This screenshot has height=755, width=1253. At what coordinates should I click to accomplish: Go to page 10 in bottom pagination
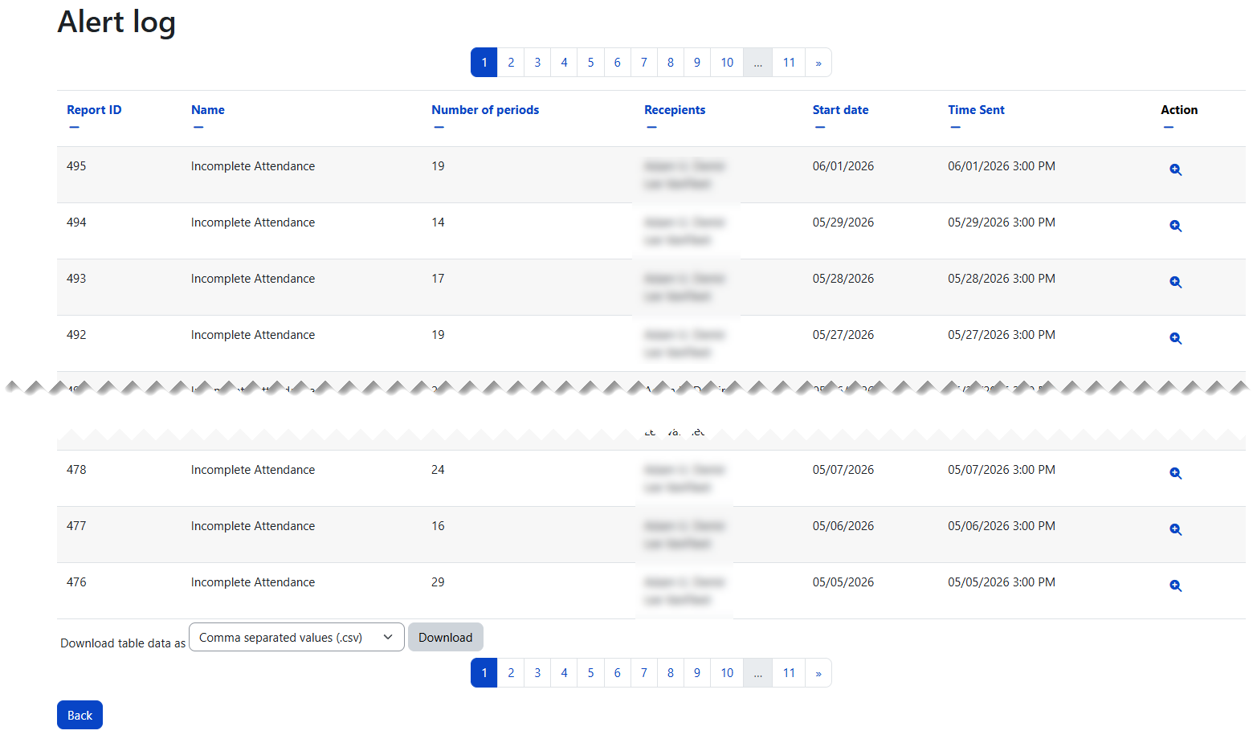(727, 673)
